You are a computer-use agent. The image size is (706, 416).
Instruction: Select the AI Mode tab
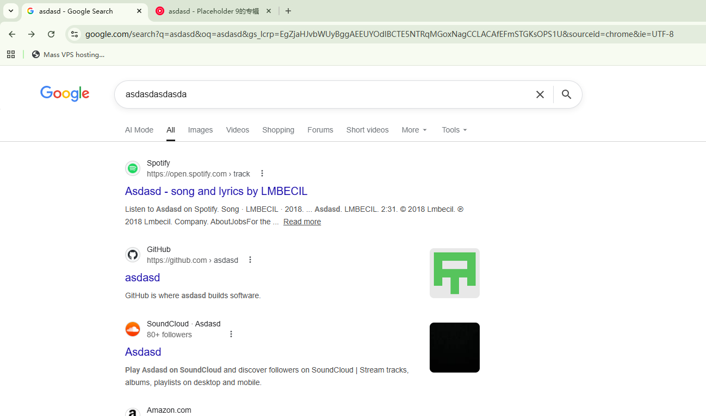click(139, 130)
